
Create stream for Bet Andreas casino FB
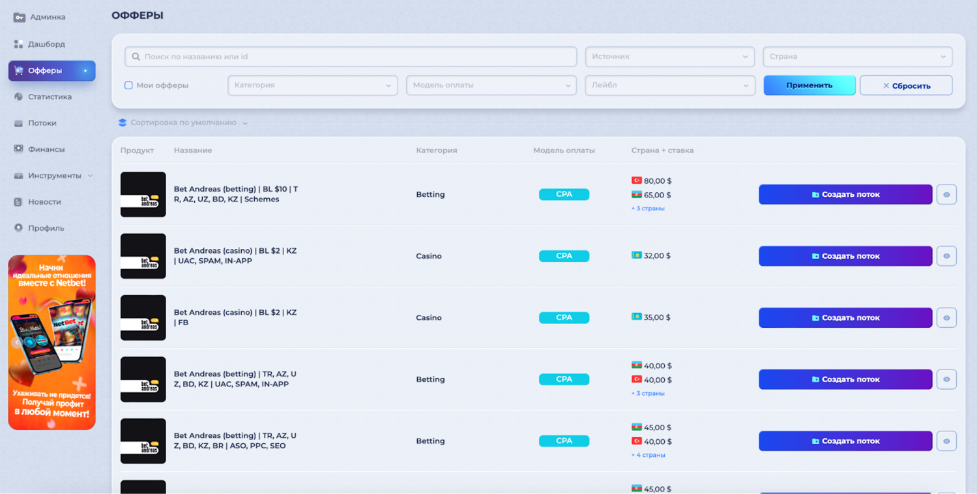pos(845,317)
